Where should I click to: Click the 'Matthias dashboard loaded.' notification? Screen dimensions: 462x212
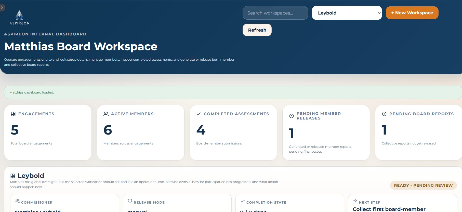pyautogui.click(x=233, y=92)
